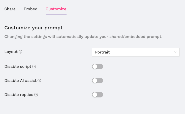Image resolution: width=185 pixels, height=114 pixels.
Task: Turn on the Disable replies switch
Action: click(x=98, y=95)
